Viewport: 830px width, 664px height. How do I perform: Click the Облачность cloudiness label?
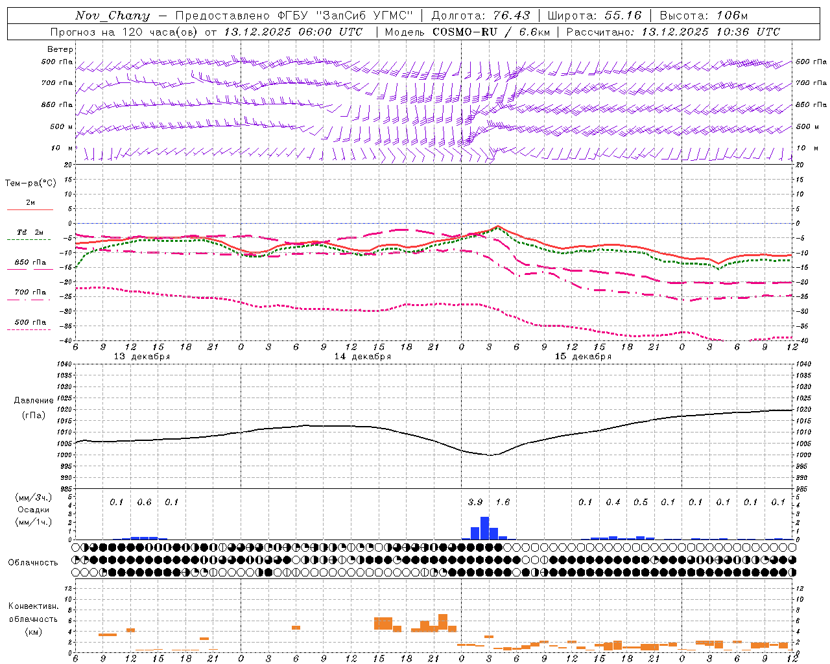pyautogui.click(x=33, y=563)
